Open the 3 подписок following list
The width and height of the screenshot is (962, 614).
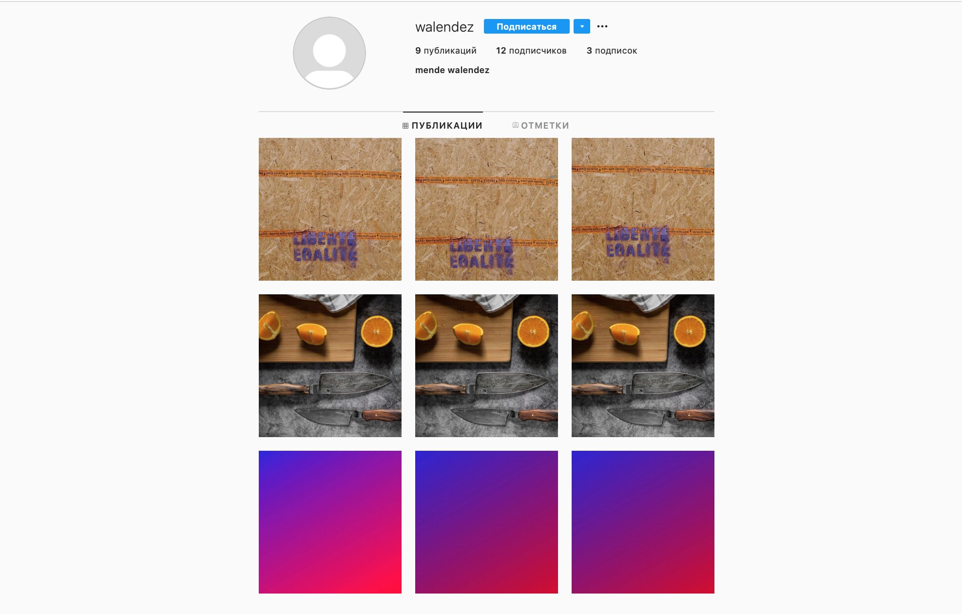(612, 51)
